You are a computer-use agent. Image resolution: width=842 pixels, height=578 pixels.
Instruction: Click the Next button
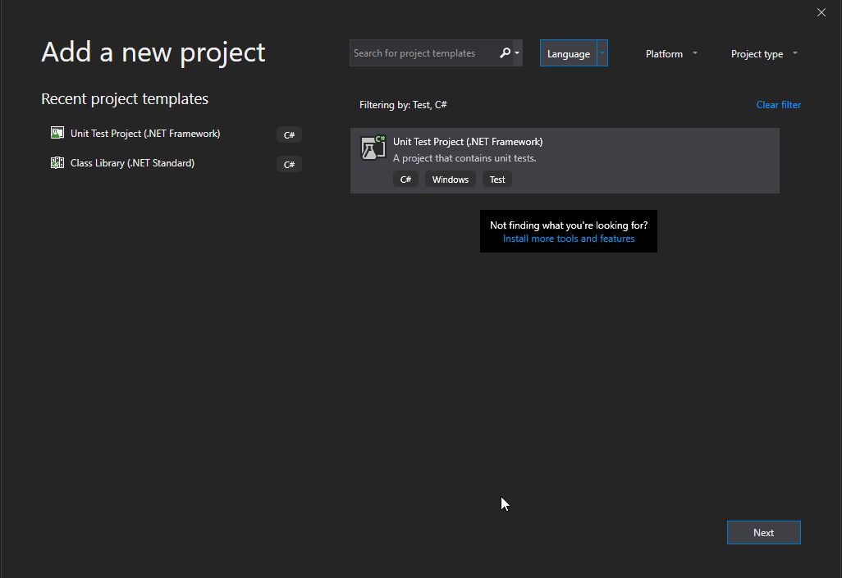point(763,532)
